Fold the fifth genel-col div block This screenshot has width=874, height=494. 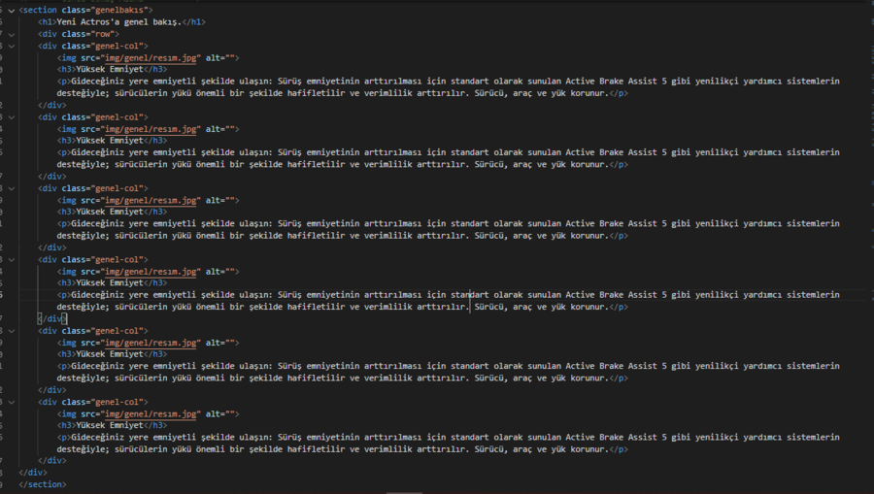[11, 331]
